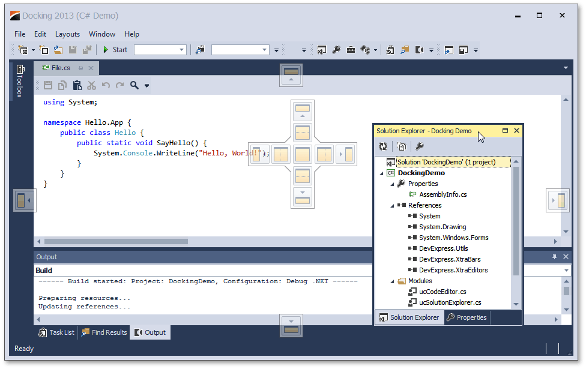
Task: Switch to the Properties tab in Solution Explorer
Action: [466, 317]
